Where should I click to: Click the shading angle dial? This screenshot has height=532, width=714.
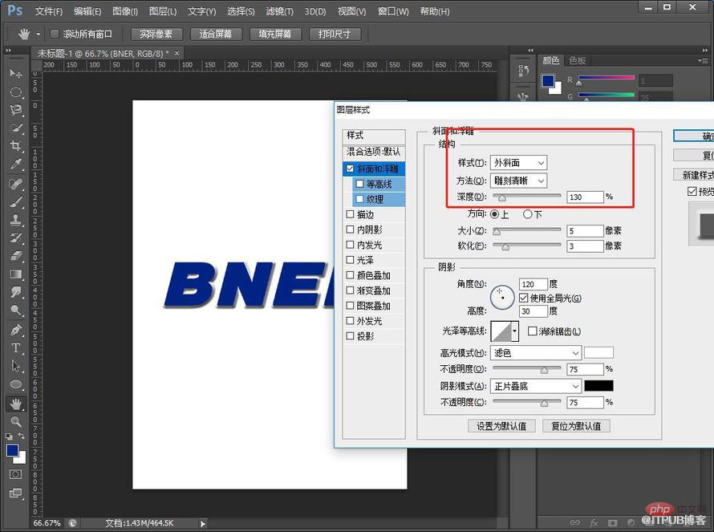pyautogui.click(x=502, y=298)
